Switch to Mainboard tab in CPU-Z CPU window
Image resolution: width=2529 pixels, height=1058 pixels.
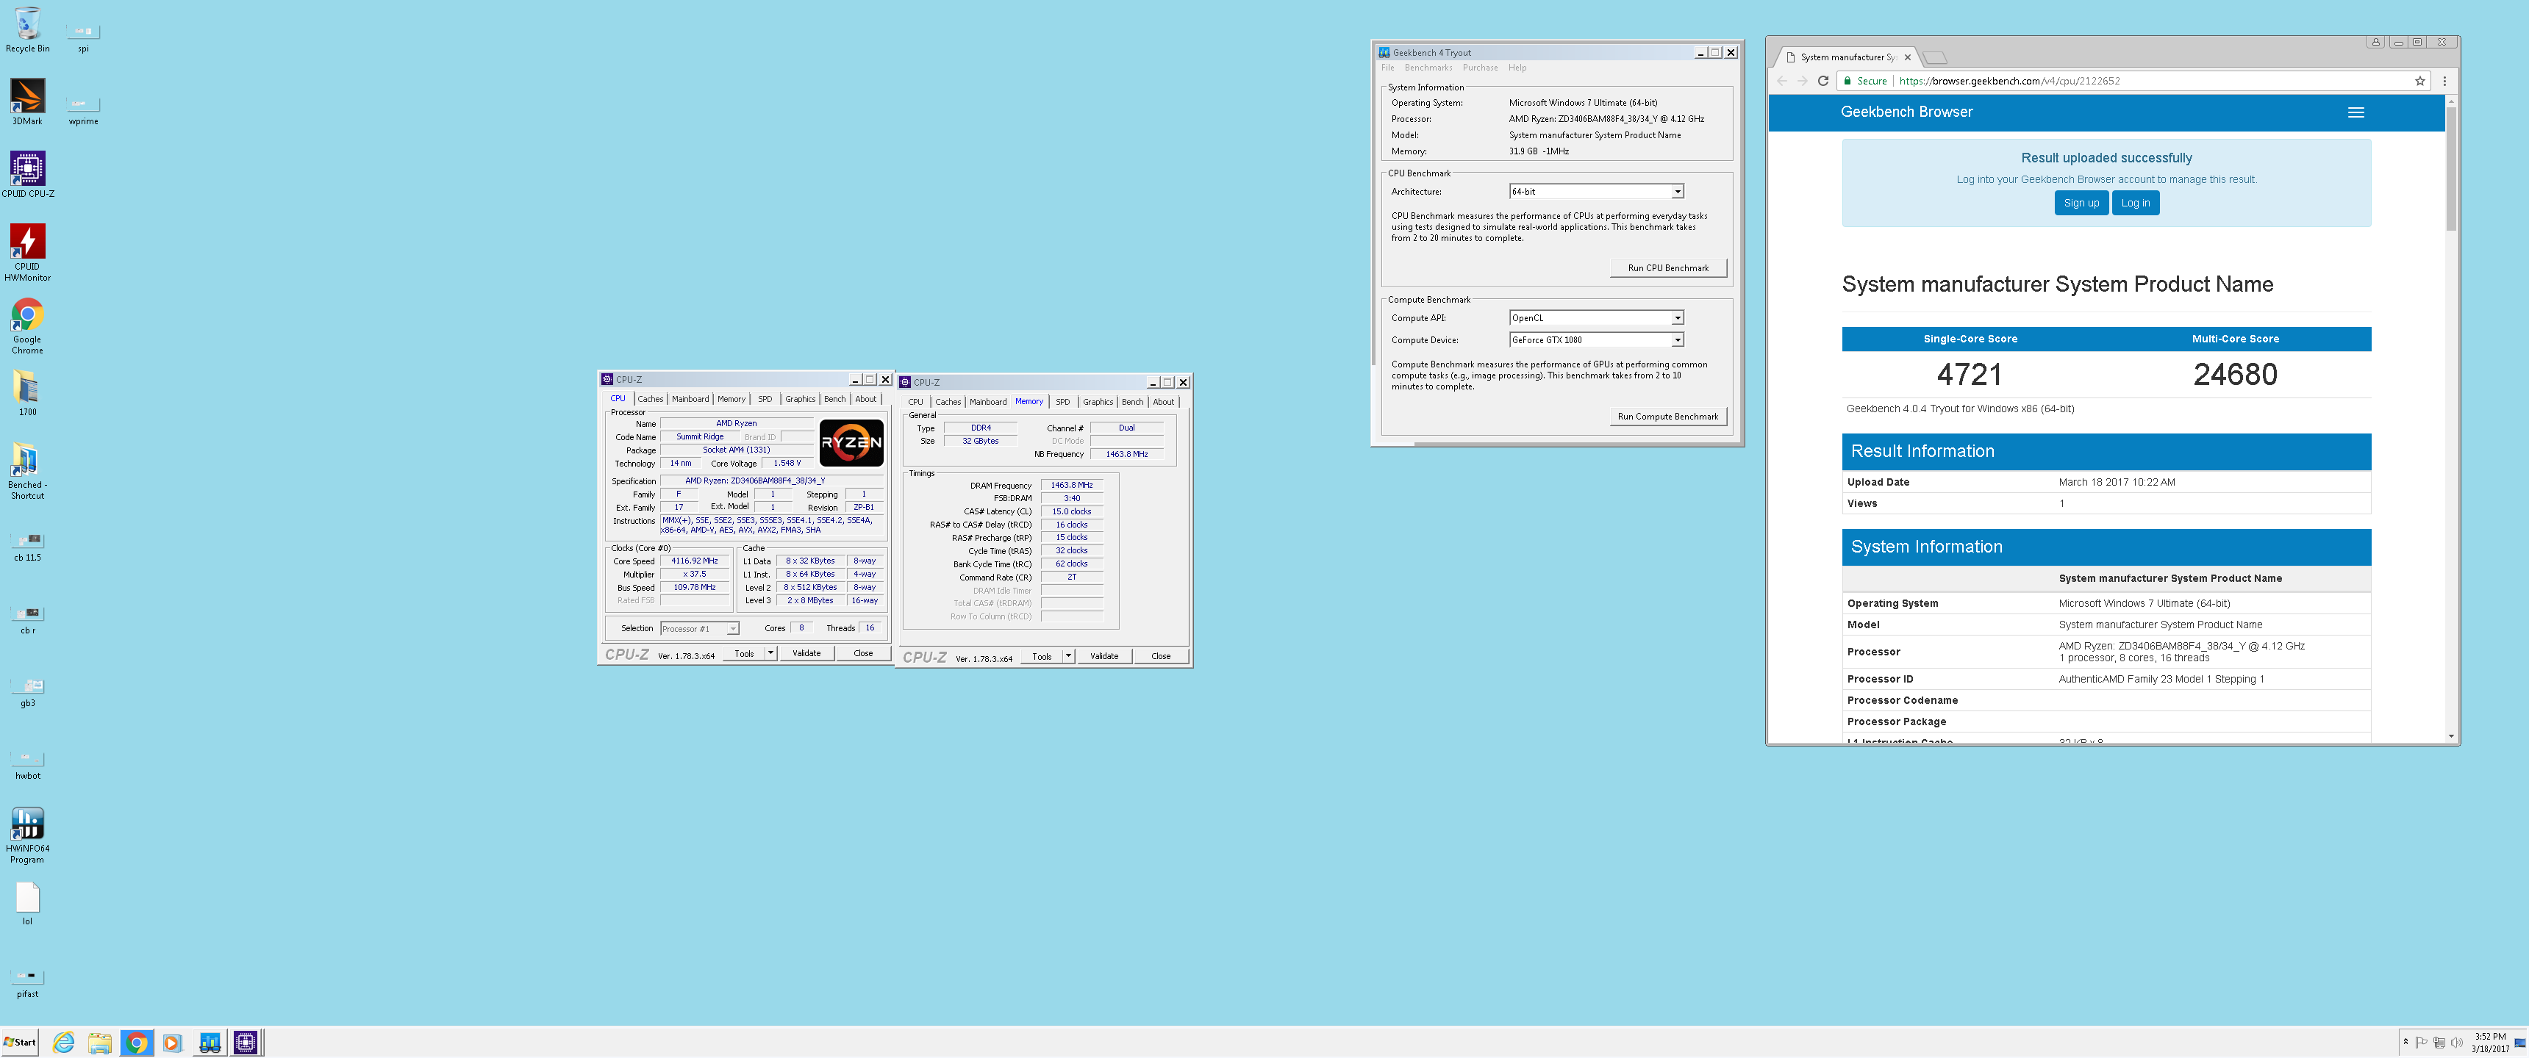click(x=690, y=398)
